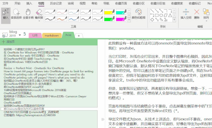Click the red X 删除 delete button
Image resolution: width=212 pixels, height=128 pixels.
click(x=197, y=14)
